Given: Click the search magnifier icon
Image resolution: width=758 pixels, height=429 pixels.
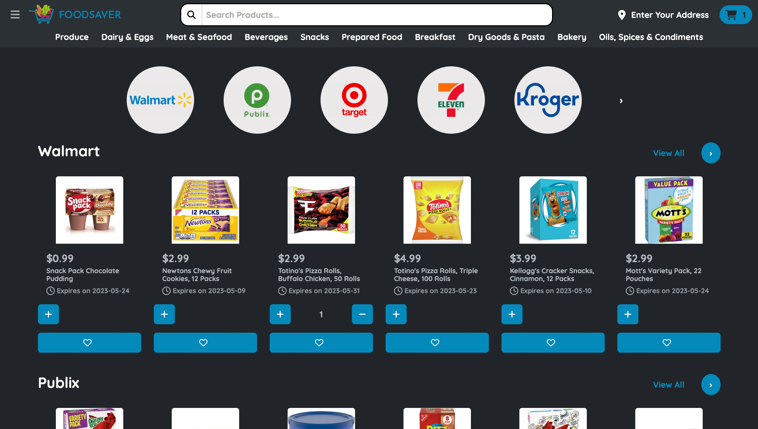Looking at the screenshot, I should (192, 15).
